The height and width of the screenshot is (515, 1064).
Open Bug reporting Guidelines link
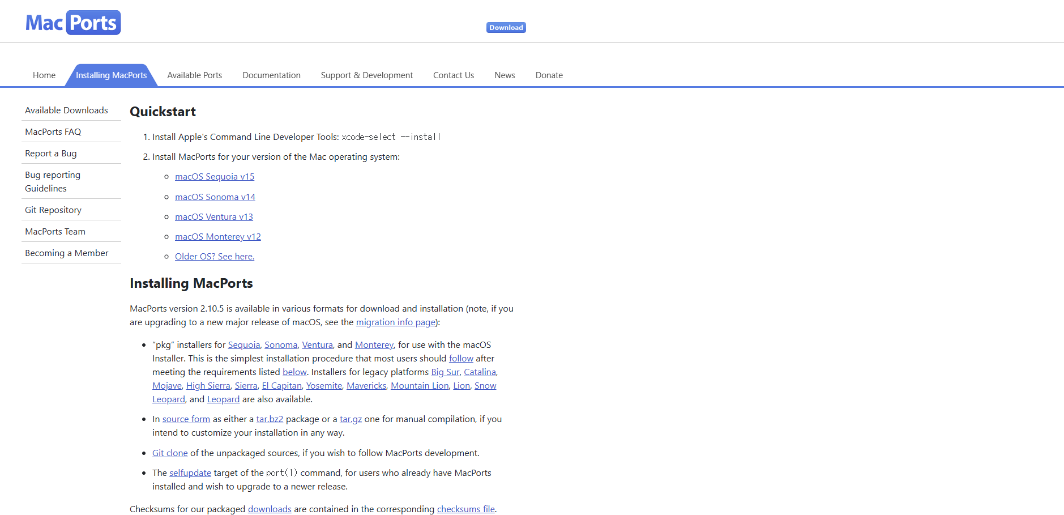[53, 182]
